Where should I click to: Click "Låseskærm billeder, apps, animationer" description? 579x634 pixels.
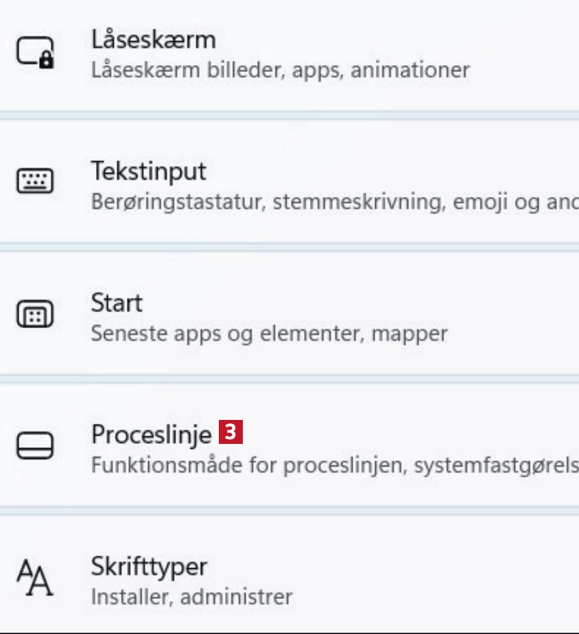(x=280, y=70)
